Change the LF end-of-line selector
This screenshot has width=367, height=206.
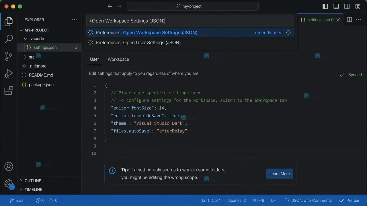tap(274, 200)
